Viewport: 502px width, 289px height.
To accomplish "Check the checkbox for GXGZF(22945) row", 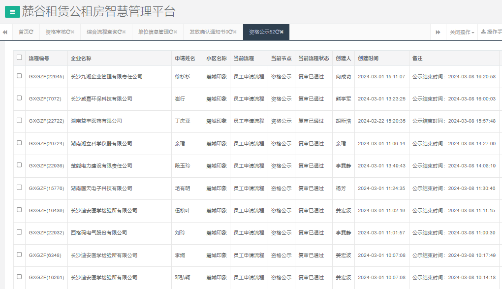I will pos(19,76).
